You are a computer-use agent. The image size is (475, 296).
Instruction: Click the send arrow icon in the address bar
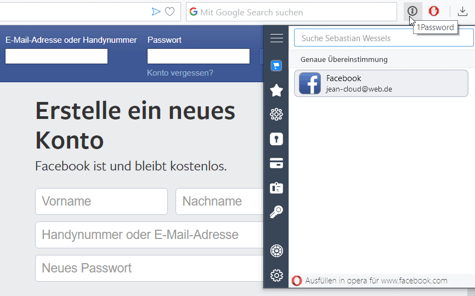click(x=156, y=12)
